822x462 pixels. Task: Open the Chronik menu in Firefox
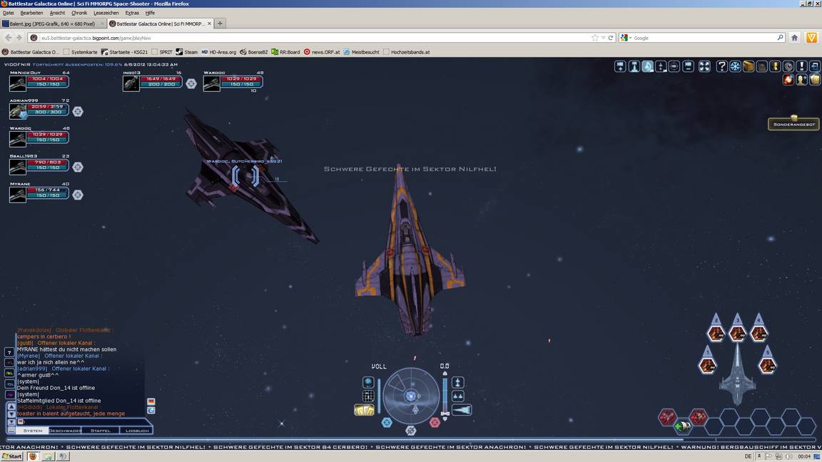point(79,13)
